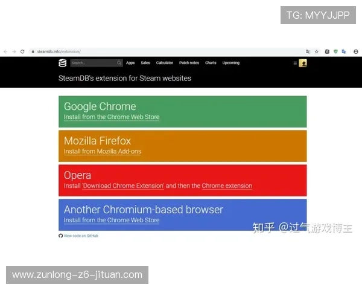This screenshot has width=362, height=290.
Task: Click the SteamDB logo icon
Action: click(x=62, y=63)
